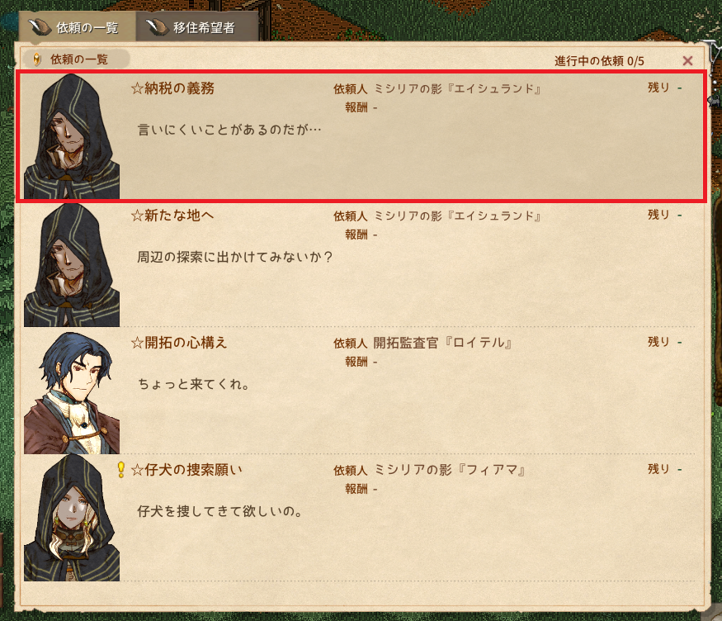Image resolution: width=722 pixels, height=621 pixels.
Task: Open the 依頼の一覧 tab
Action: click(77, 27)
